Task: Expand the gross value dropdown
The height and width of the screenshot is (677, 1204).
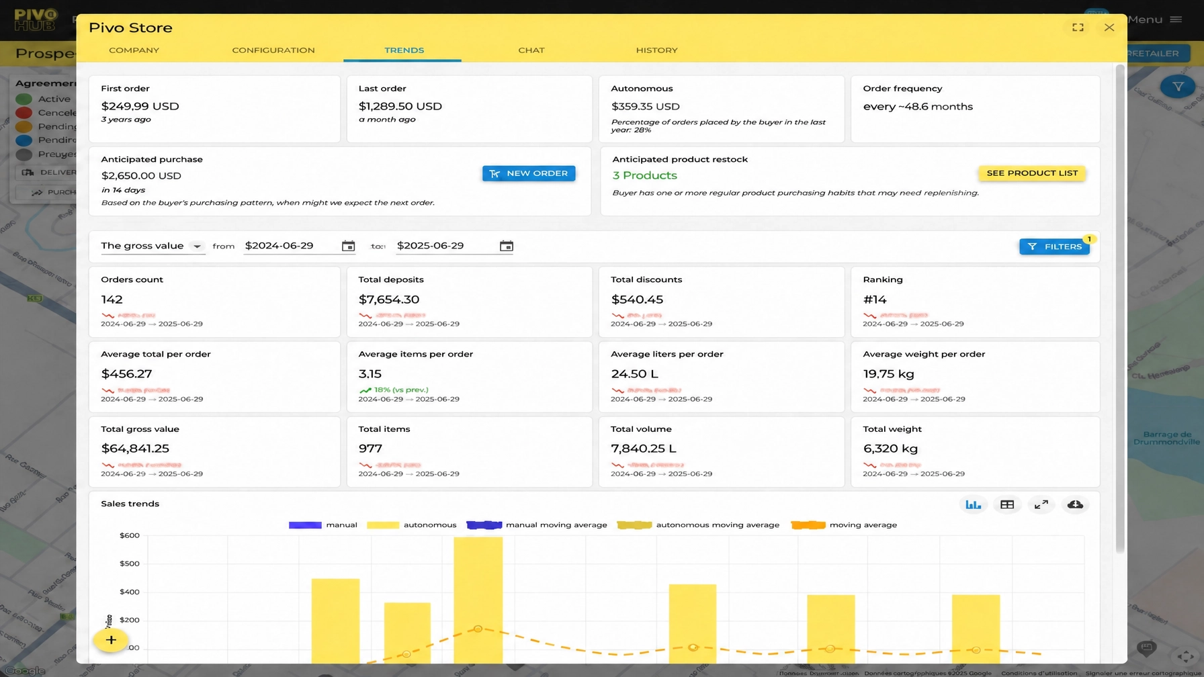Action: point(153,246)
